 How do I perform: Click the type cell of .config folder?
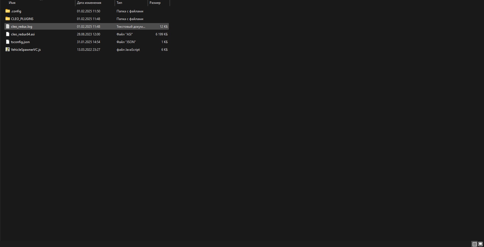pyautogui.click(x=130, y=11)
